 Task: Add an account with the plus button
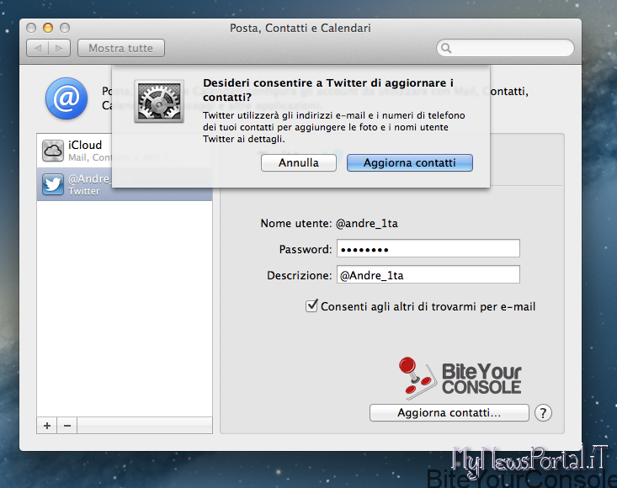(x=47, y=426)
